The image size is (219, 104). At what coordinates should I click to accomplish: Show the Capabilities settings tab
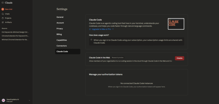pos(62,40)
